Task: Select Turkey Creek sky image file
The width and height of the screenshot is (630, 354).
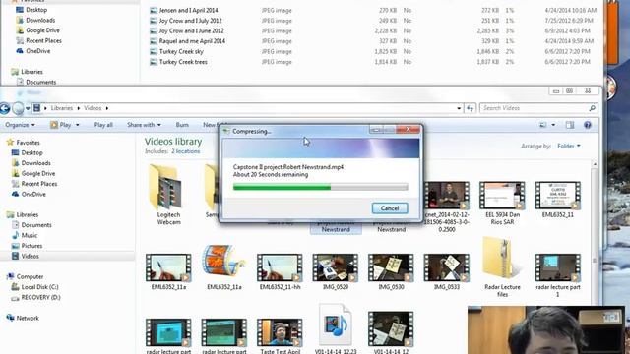Action: click(181, 51)
